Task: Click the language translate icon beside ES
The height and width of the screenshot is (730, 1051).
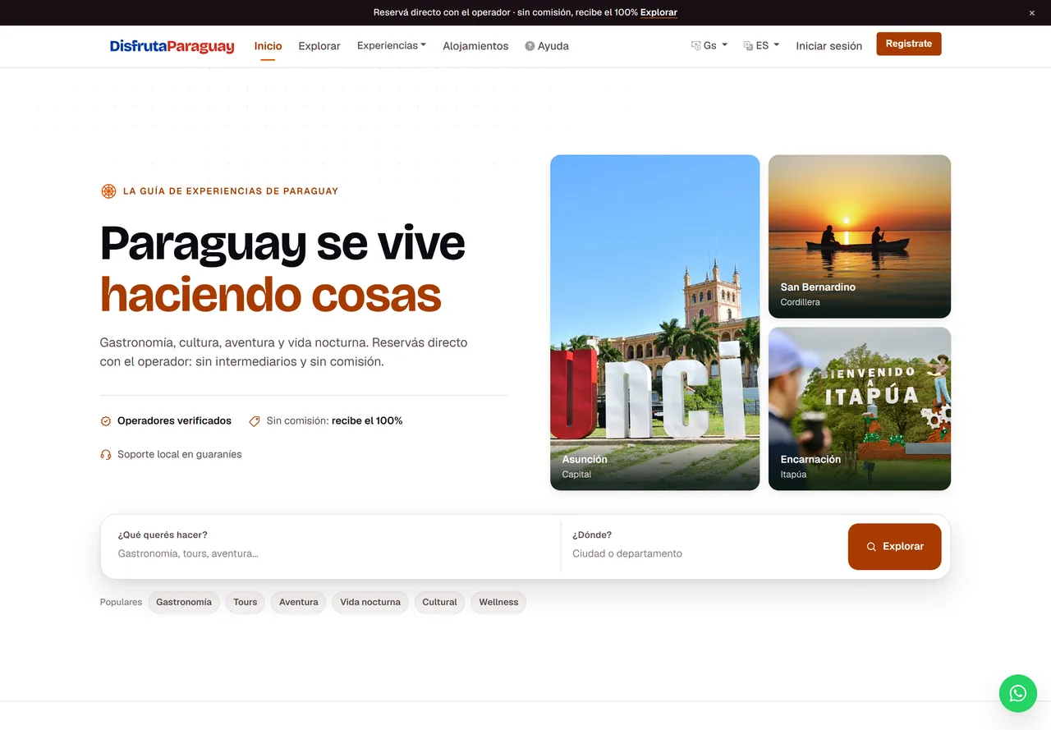Action: coord(748,46)
